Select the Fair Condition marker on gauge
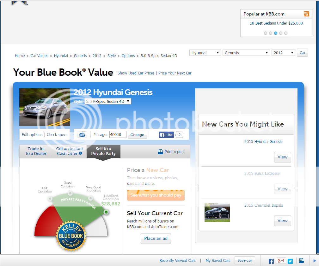Viewport: 319px width, 266px height. [50, 198]
